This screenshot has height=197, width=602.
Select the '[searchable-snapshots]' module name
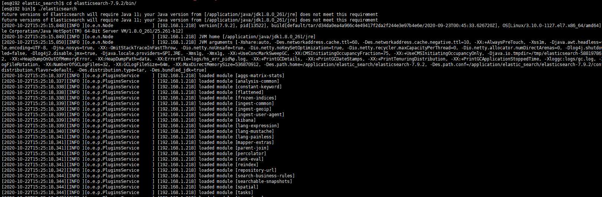click(x=264, y=181)
